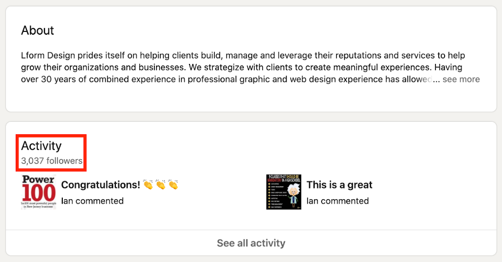Click the Einstein cartoon figure in the thumbnail
This screenshot has width=502, height=262.
tap(292, 195)
